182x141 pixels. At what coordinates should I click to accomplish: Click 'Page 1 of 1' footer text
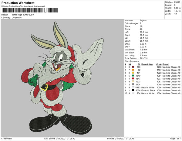[x=175, y=139]
